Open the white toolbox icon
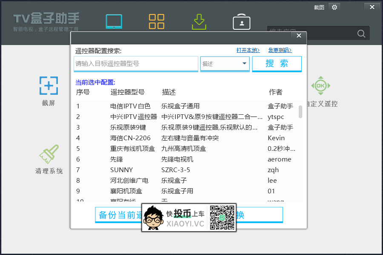This screenshot has height=255, width=383. pos(242,22)
